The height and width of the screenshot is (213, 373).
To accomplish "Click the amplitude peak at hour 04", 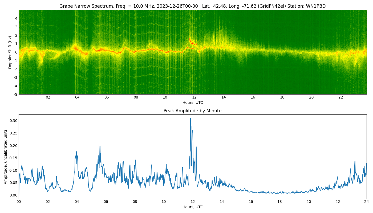I will pyautogui.click(x=76, y=152).
